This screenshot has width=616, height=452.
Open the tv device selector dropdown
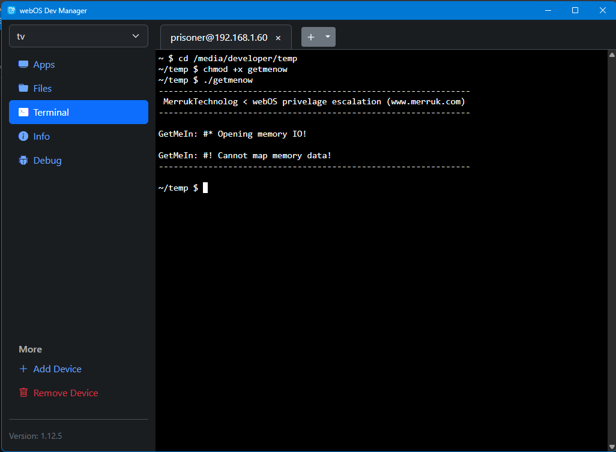point(79,37)
